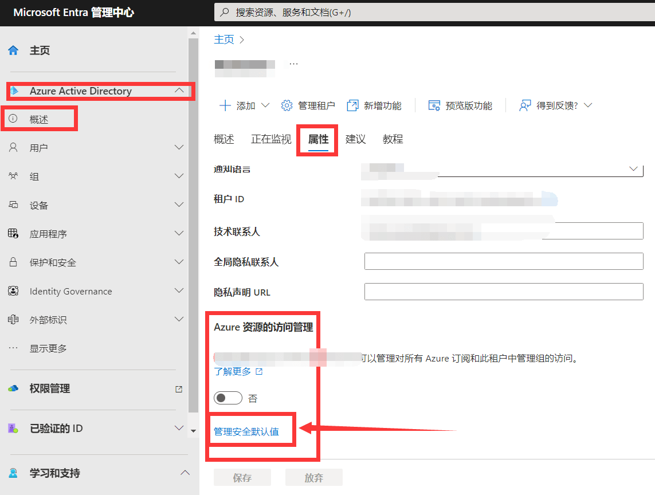655x495 pixels.
Task: Open the 通知语言 dropdown list
Action: [x=633, y=168]
